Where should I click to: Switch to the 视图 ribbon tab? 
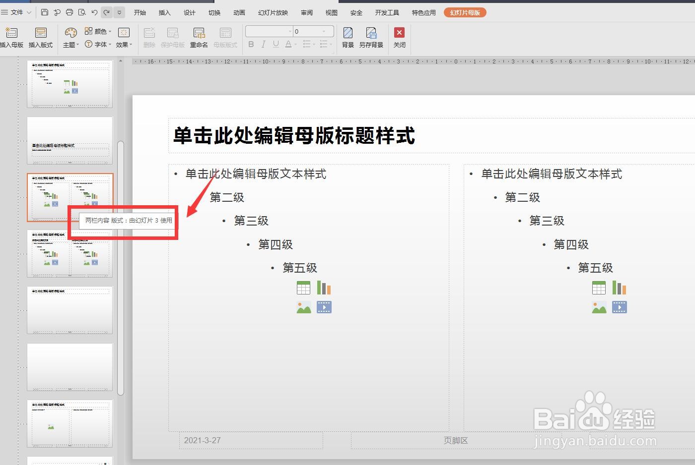(331, 12)
